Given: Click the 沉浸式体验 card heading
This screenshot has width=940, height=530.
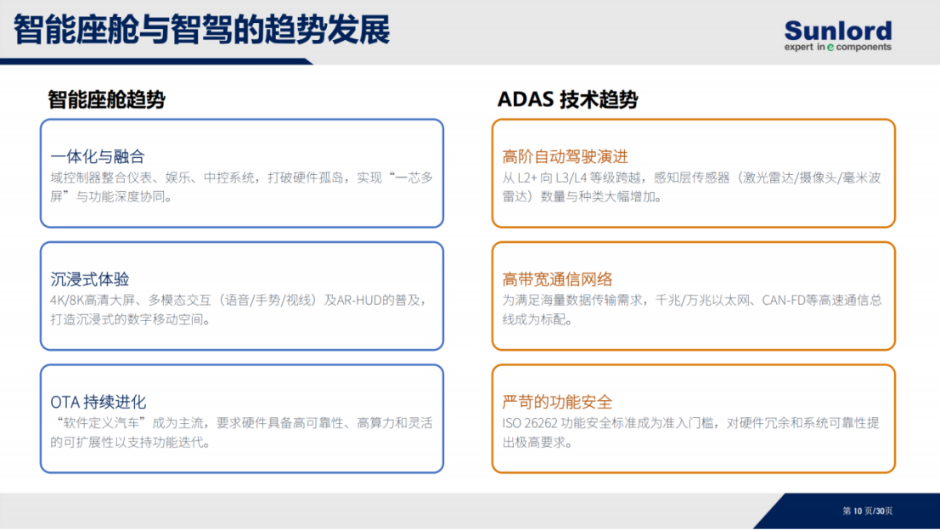Looking at the screenshot, I should point(90,279).
